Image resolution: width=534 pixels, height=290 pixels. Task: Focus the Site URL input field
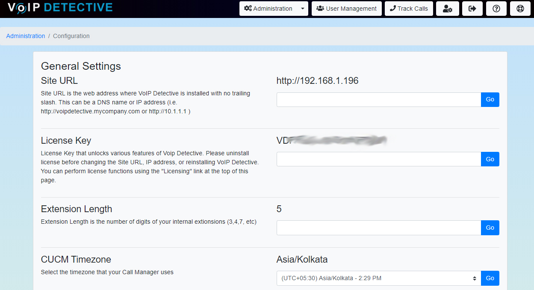[x=379, y=100]
